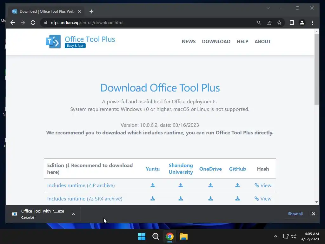This screenshot has width=325, height=244.
Task: Expand options chevron for canceled download
Action: coord(73,214)
